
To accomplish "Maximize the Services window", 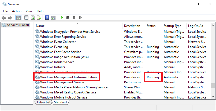I will (x=197, y=4).
